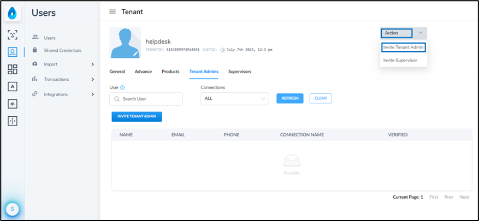Go to Next page
Image resolution: width=479 pixels, height=221 pixels.
tap(464, 197)
